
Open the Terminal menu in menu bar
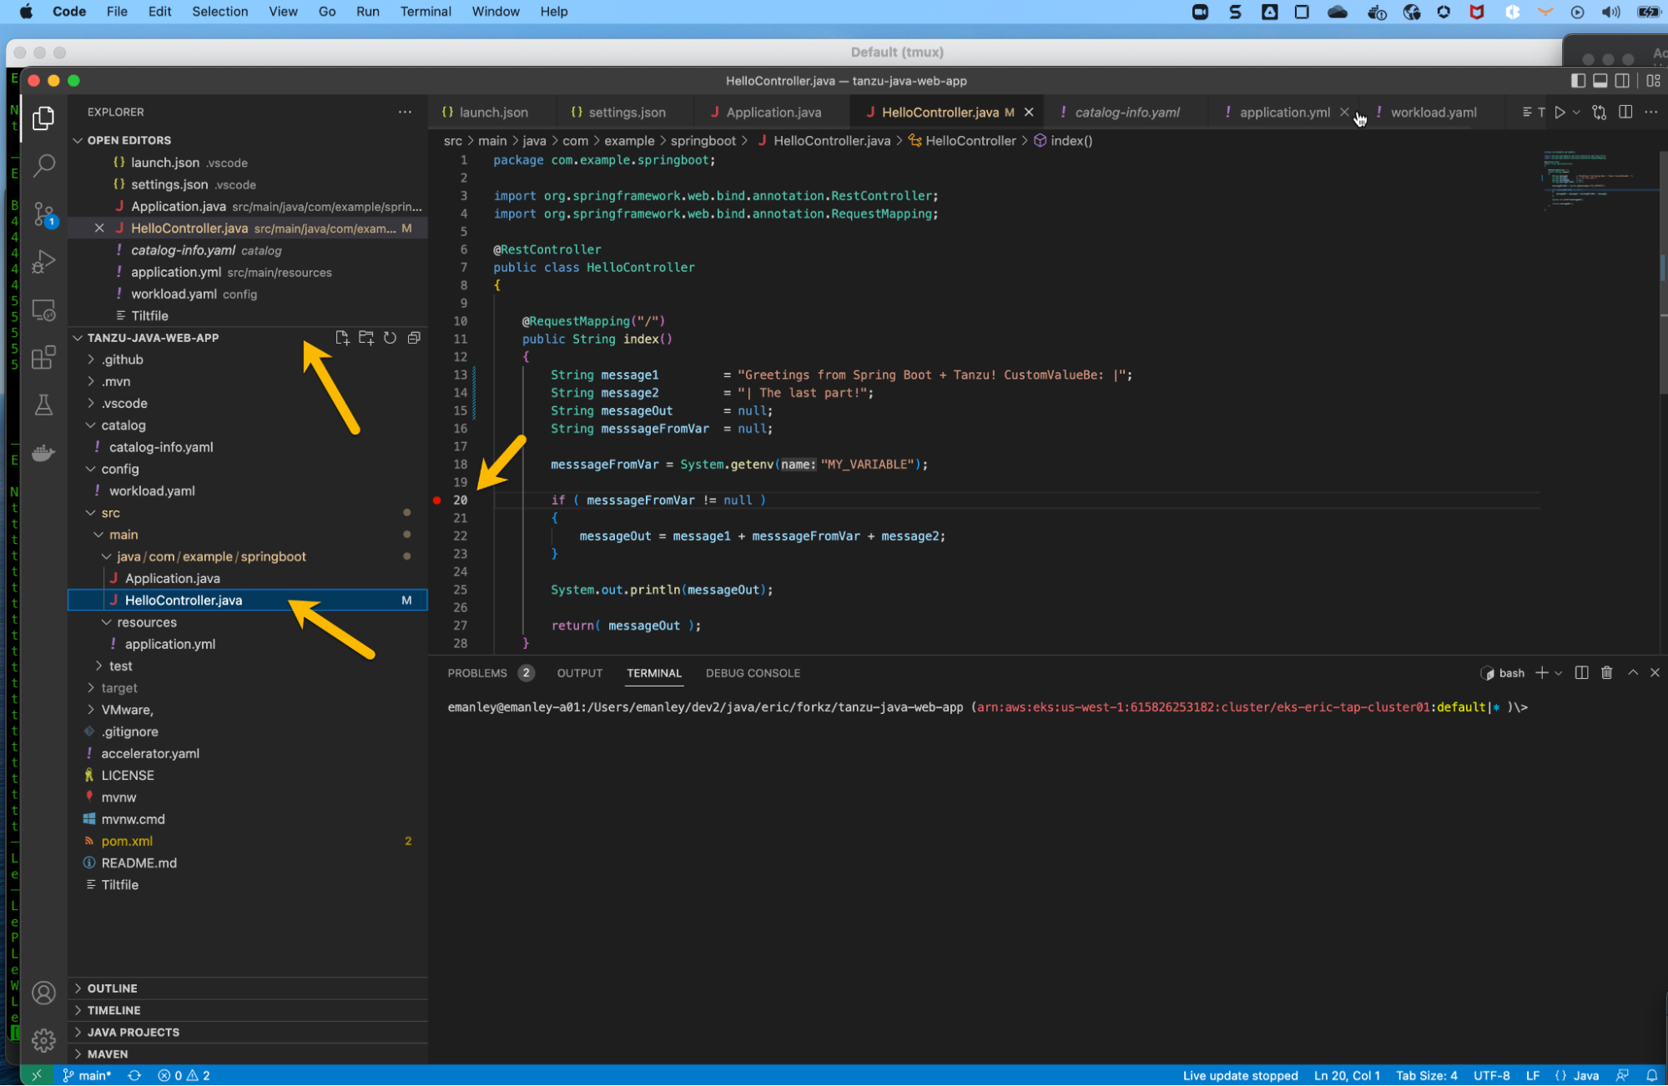[426, 11]
